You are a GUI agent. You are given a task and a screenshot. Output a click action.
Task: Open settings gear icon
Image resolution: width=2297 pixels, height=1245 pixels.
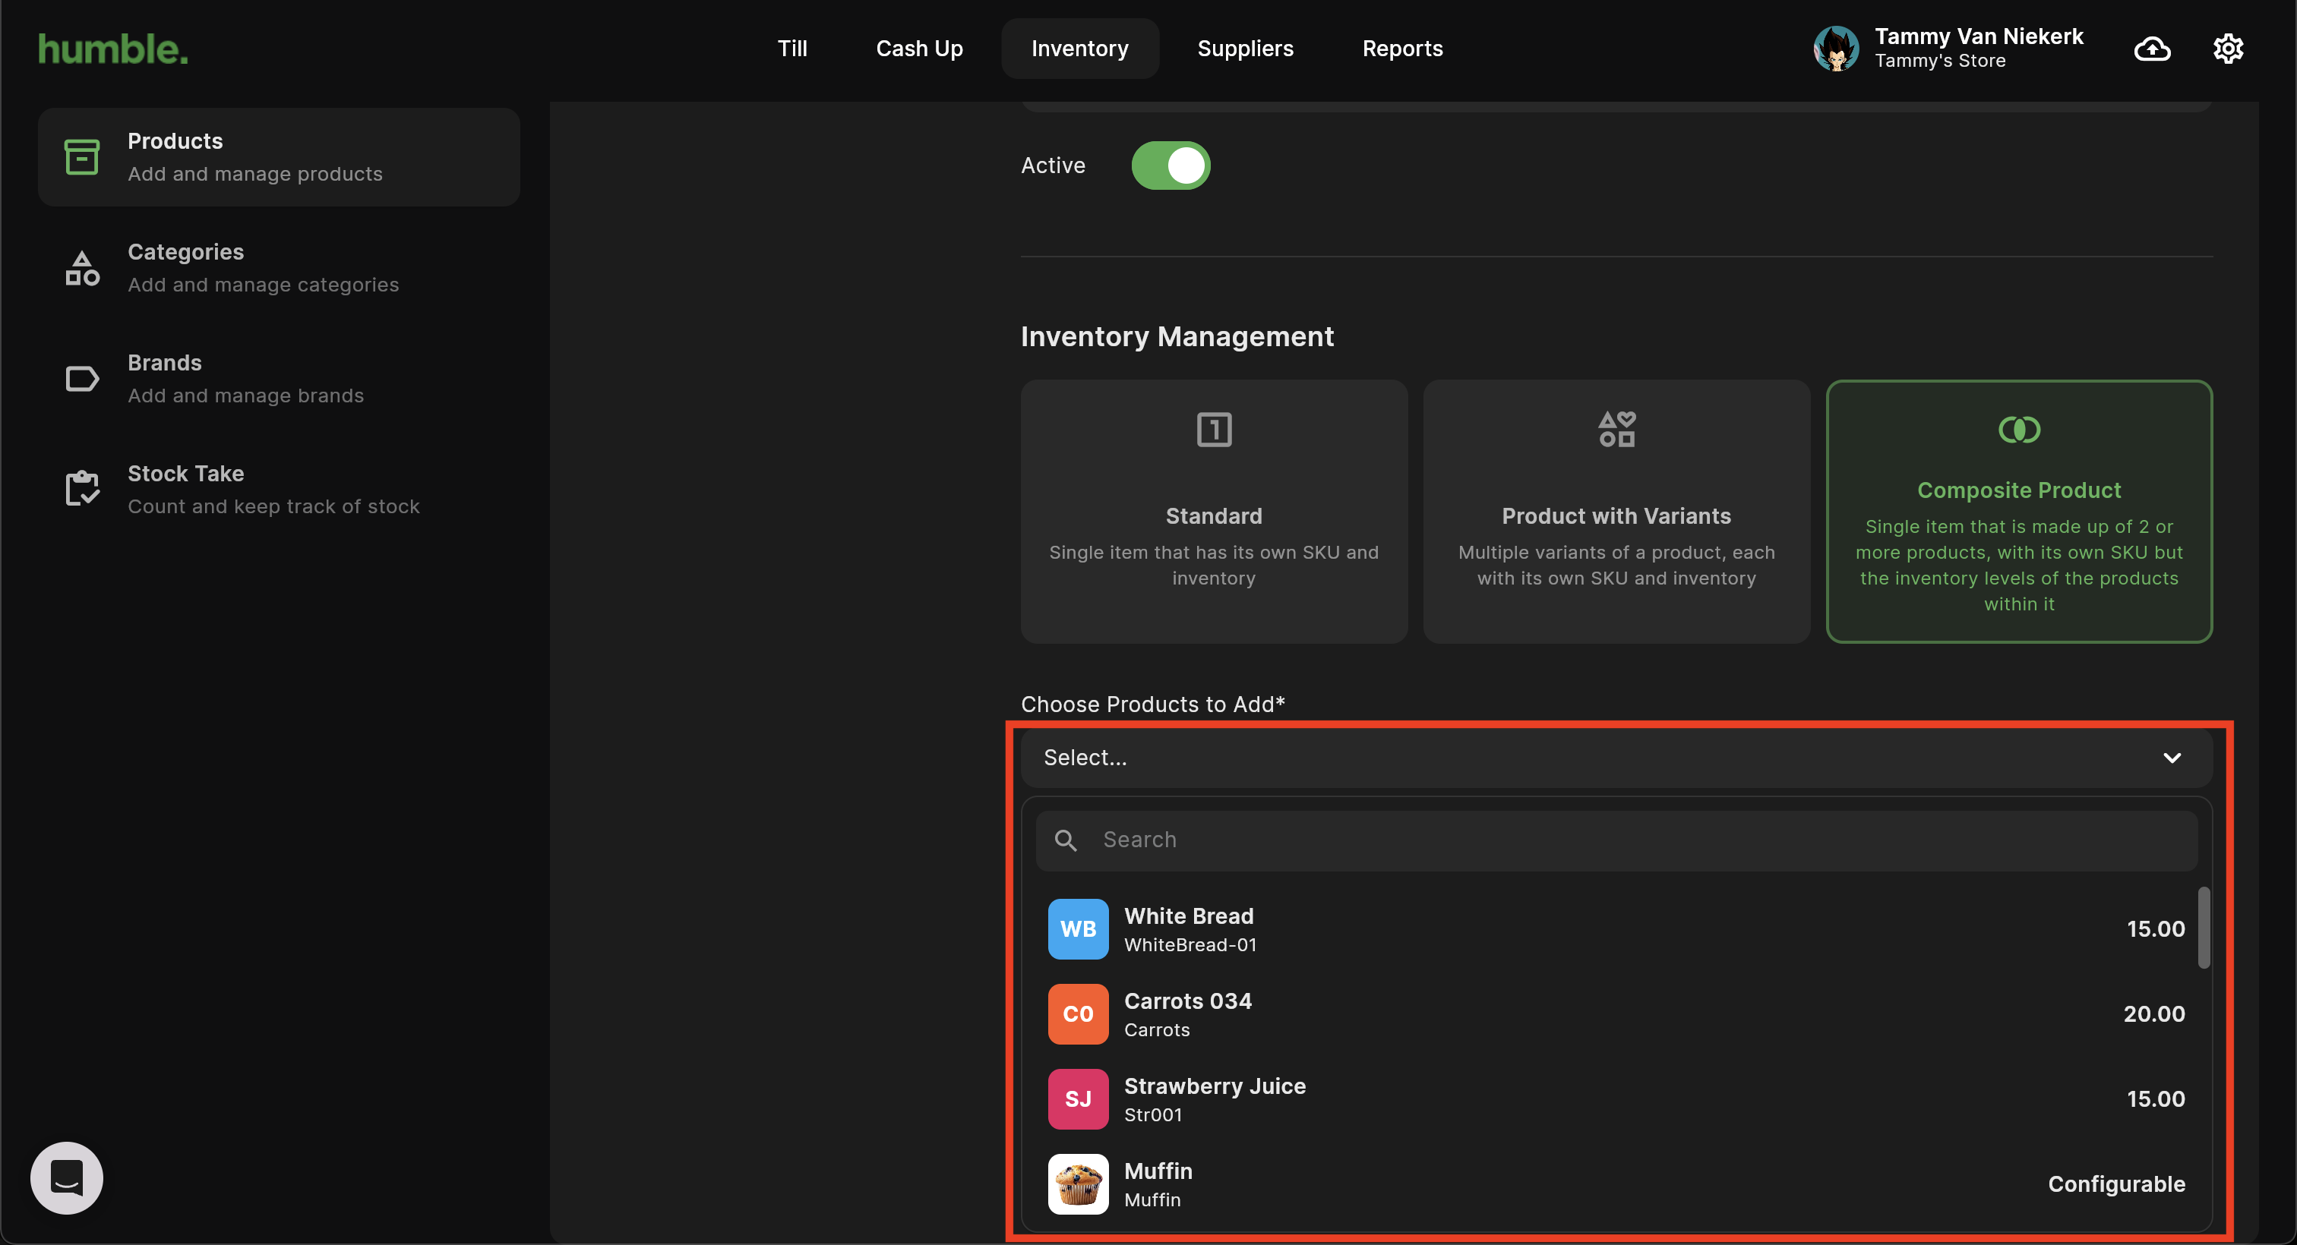point(2227,48)
